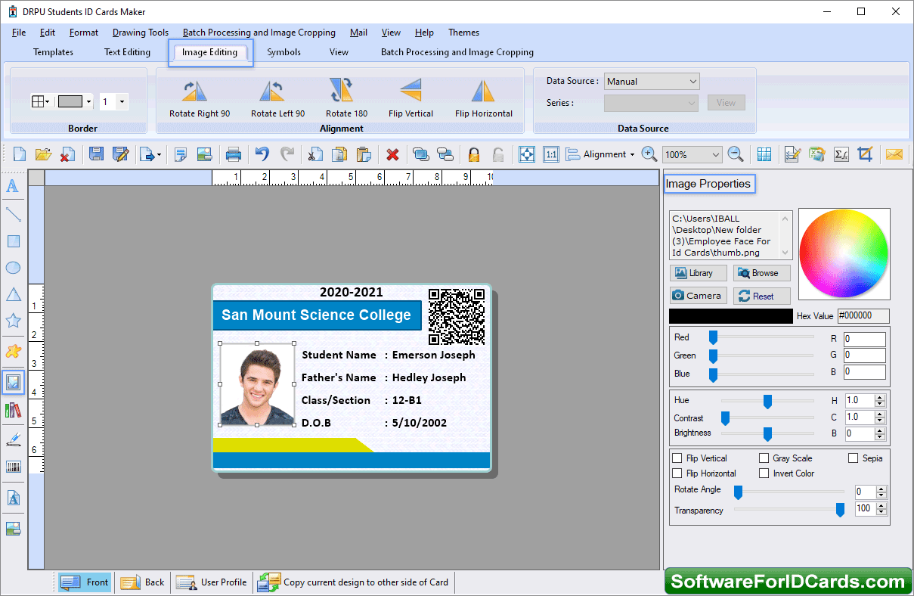Click the Hex Value input field

(863, 316)
